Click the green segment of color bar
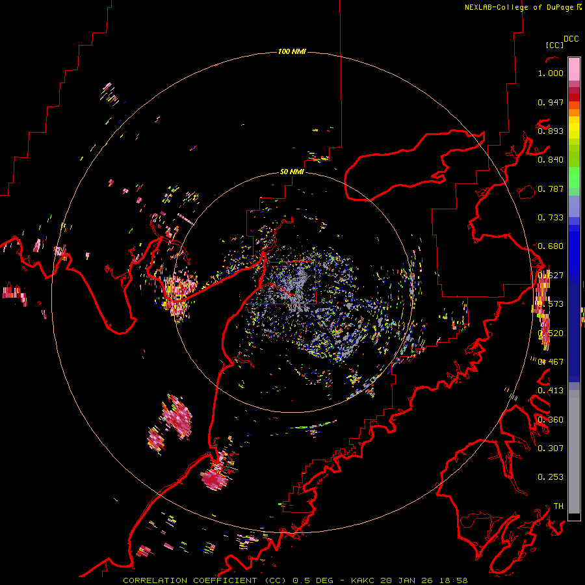The image size is (585, 585). click(574, 177)
